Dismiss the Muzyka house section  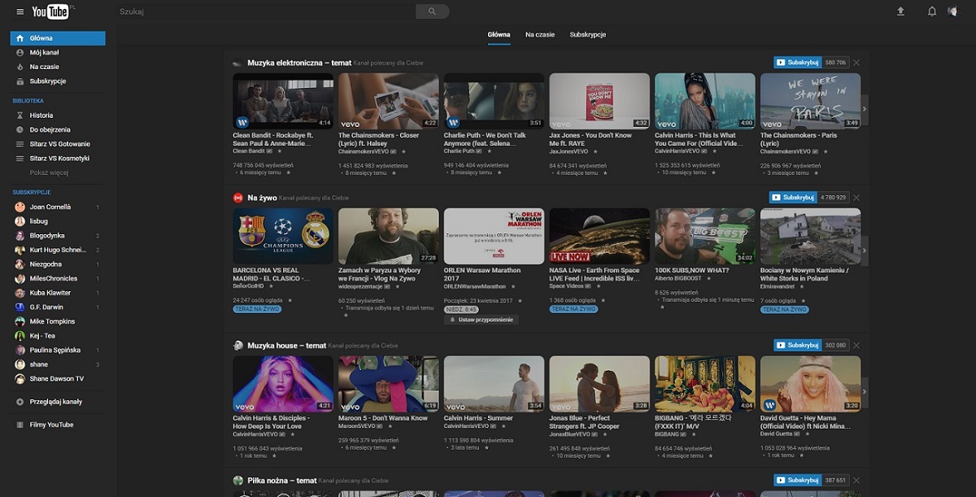(856, 346)
